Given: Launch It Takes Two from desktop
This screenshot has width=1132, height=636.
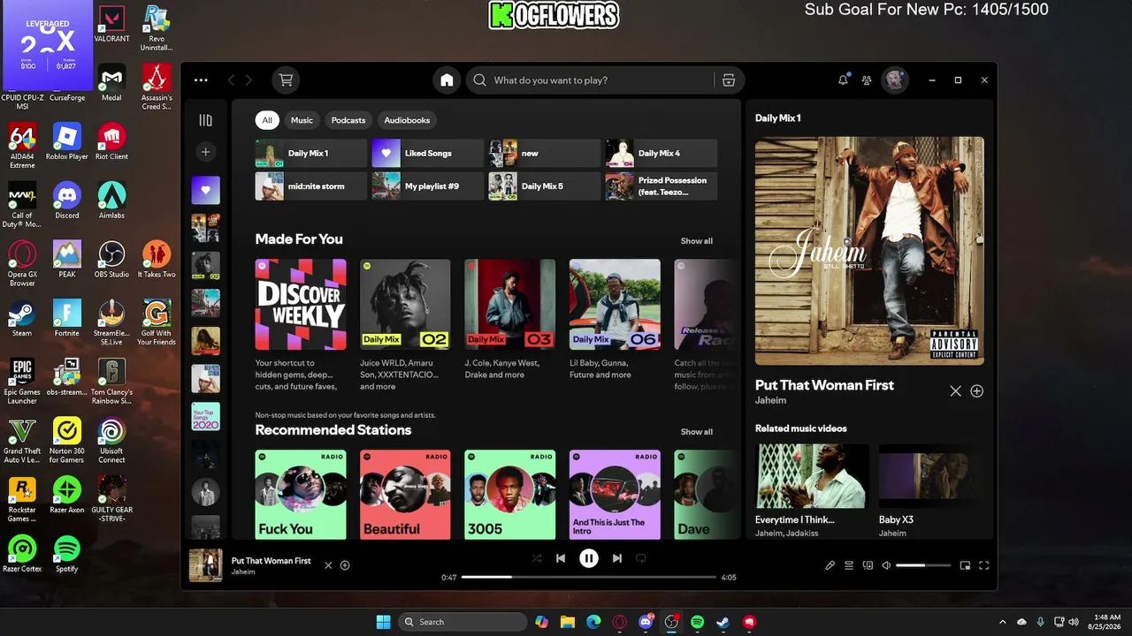Looking at the screenshot, I should pos(157,260).
